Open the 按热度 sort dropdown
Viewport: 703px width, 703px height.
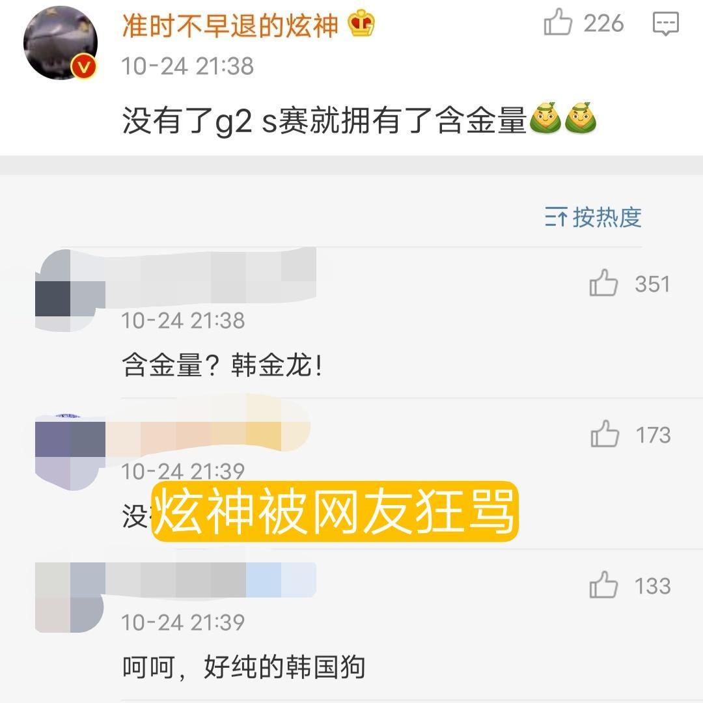coord(593,217)
